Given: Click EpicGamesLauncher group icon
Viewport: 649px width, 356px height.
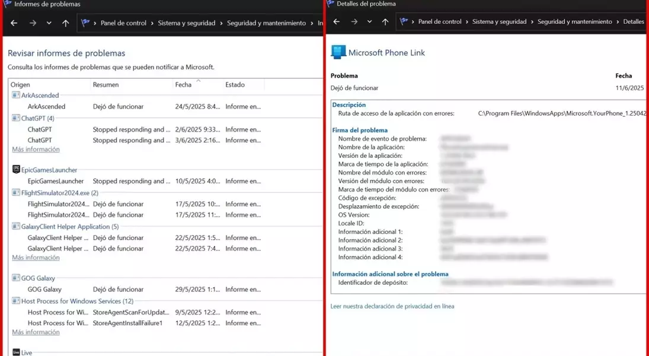Looking at the screenshot, I should tap(16, 170).
